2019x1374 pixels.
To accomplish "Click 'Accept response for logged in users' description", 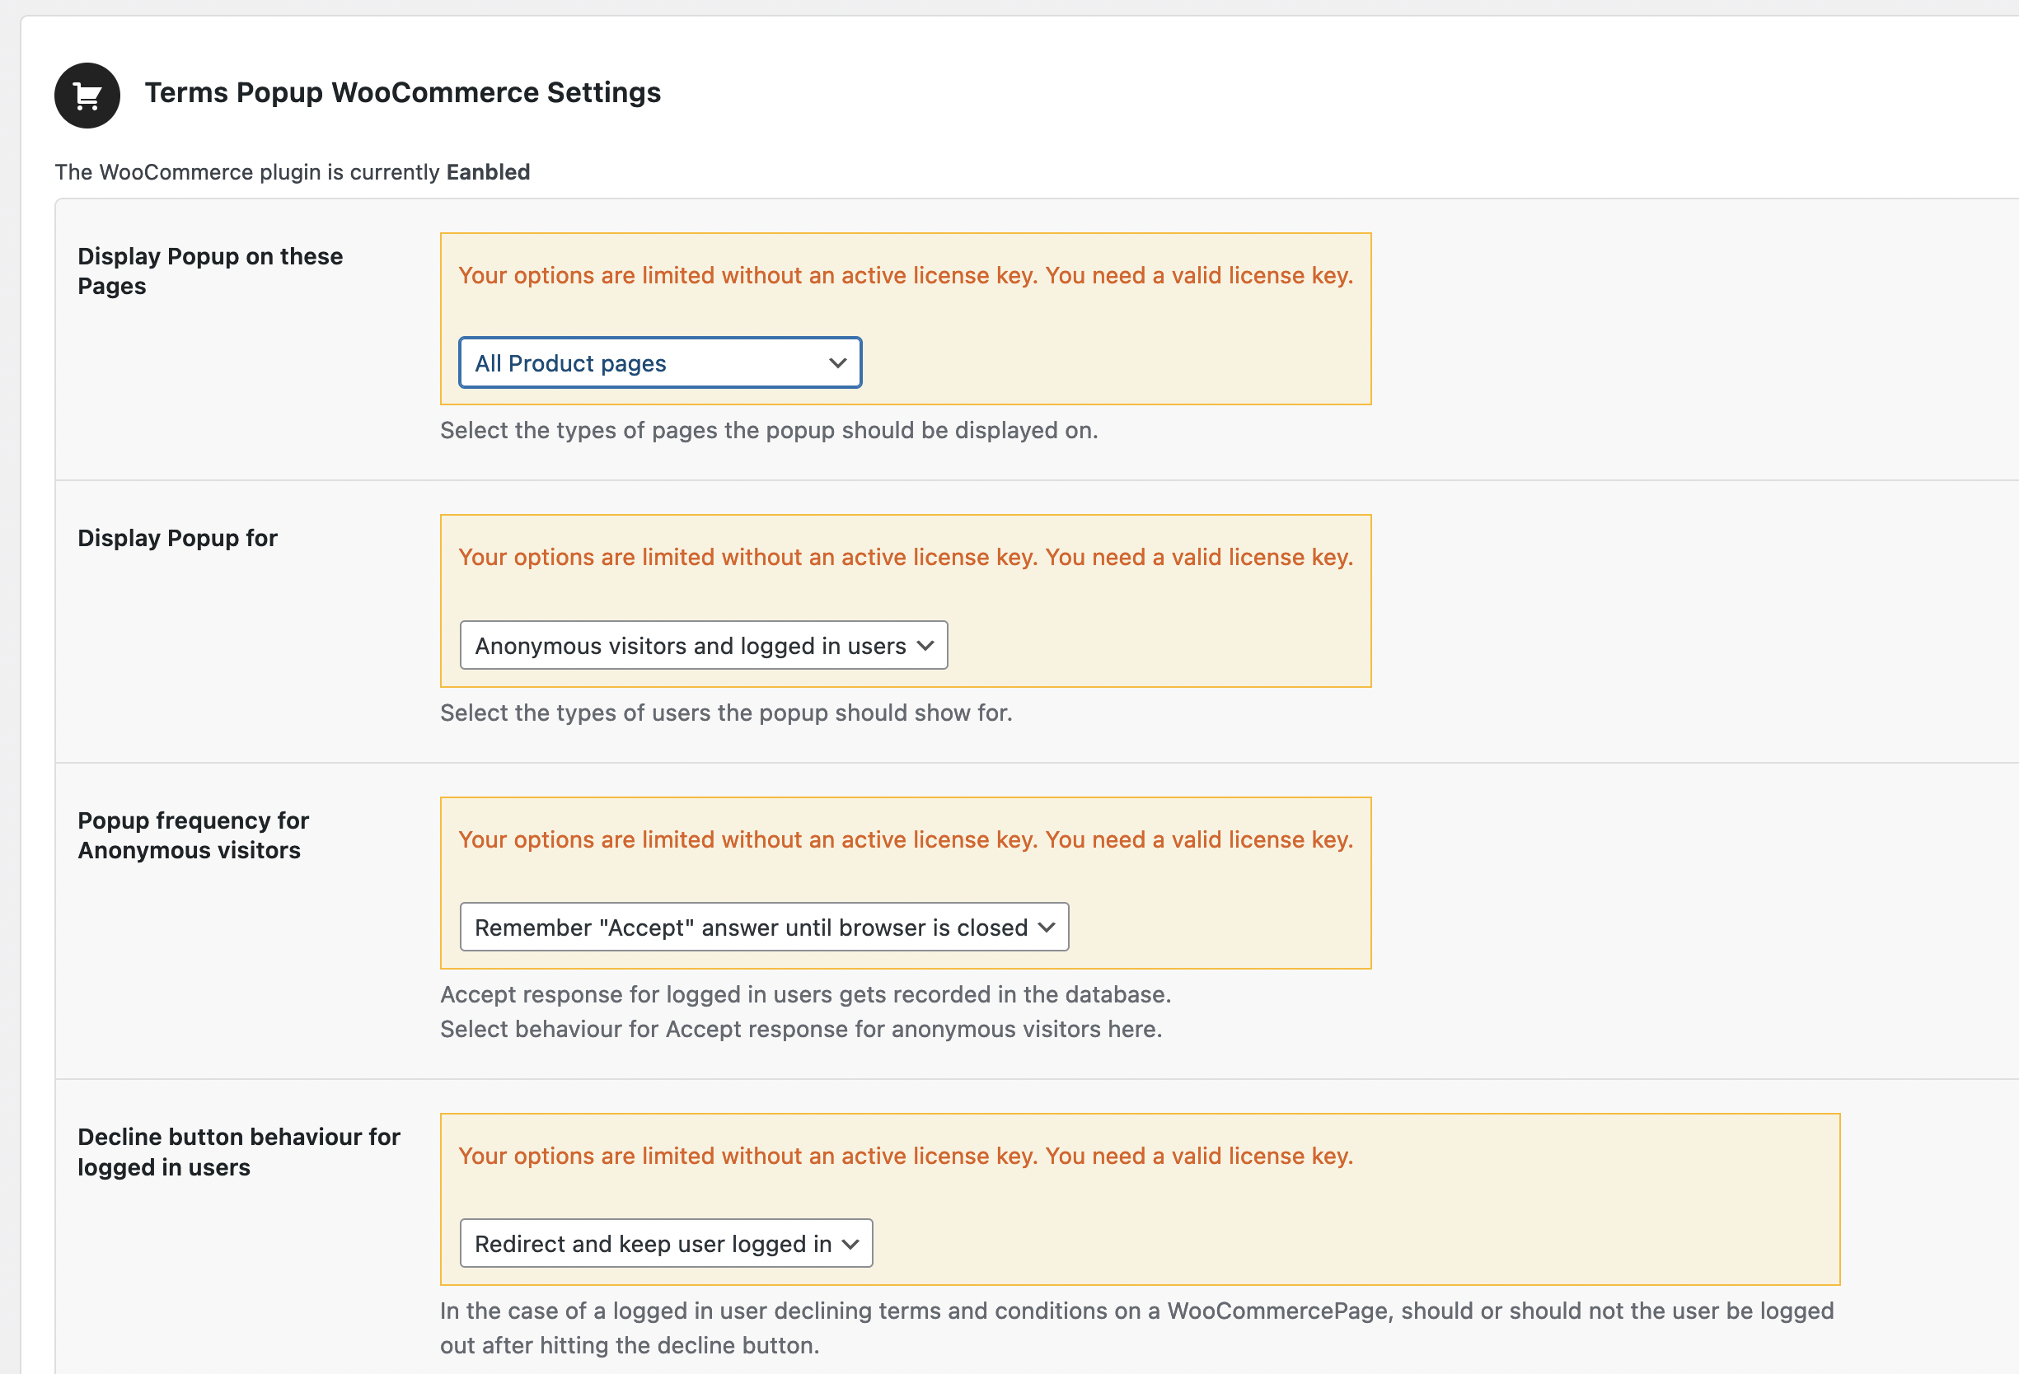I will tap(806, 994).
